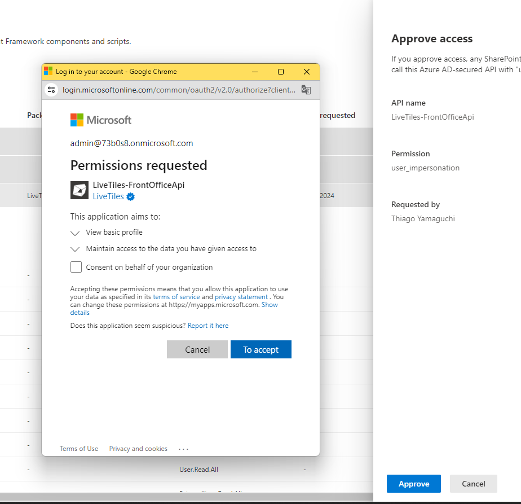The width and height of the screenshot is (521, 504).
Task: Click the verified publisher badge next to LiveTiles
Action: coord(131,196)
